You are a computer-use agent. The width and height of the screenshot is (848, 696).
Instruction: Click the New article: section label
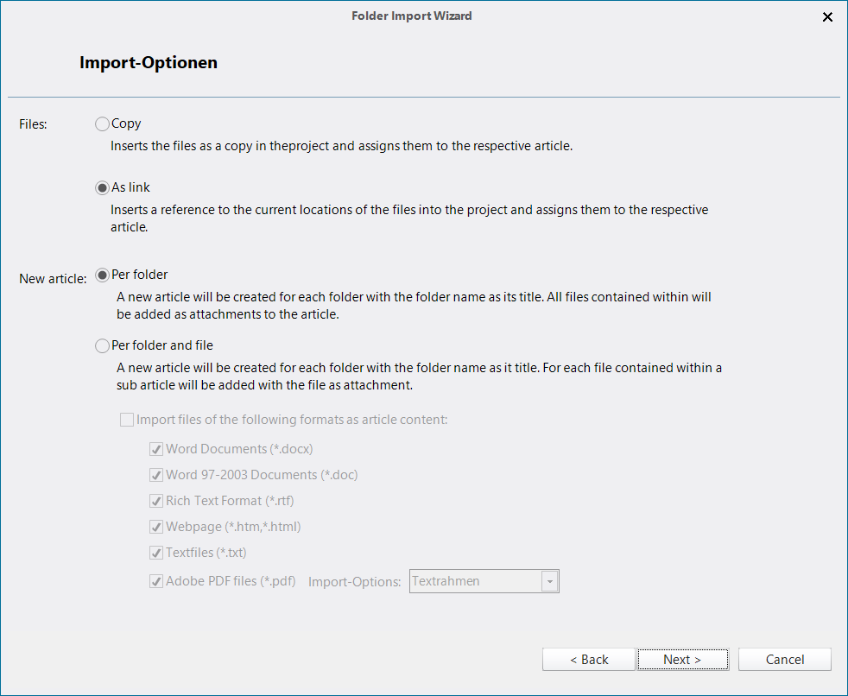[x=53, y=279]
